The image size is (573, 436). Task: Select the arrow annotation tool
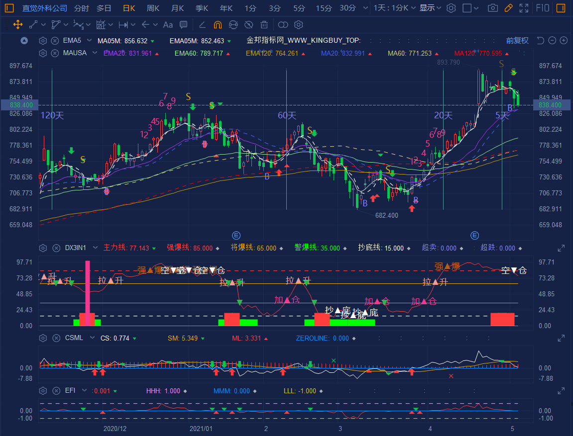tap(145, 25)
